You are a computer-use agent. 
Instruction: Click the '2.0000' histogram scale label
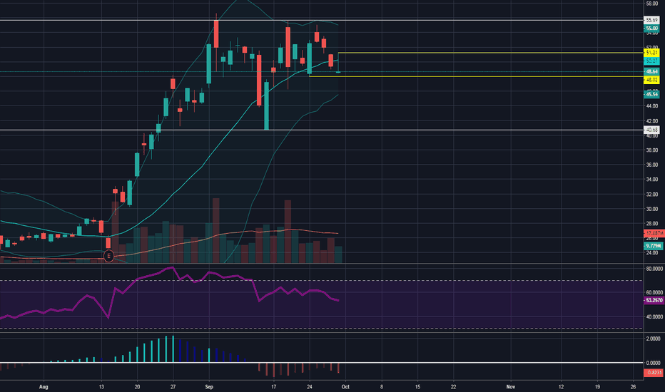[x=653, y=339]
